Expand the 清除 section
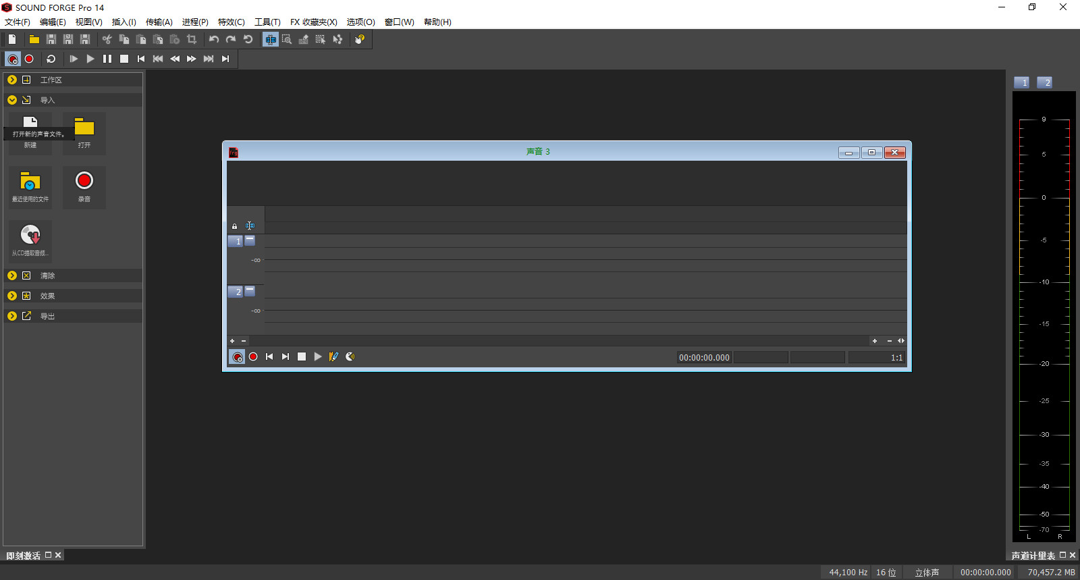 (x=12, y=275)
